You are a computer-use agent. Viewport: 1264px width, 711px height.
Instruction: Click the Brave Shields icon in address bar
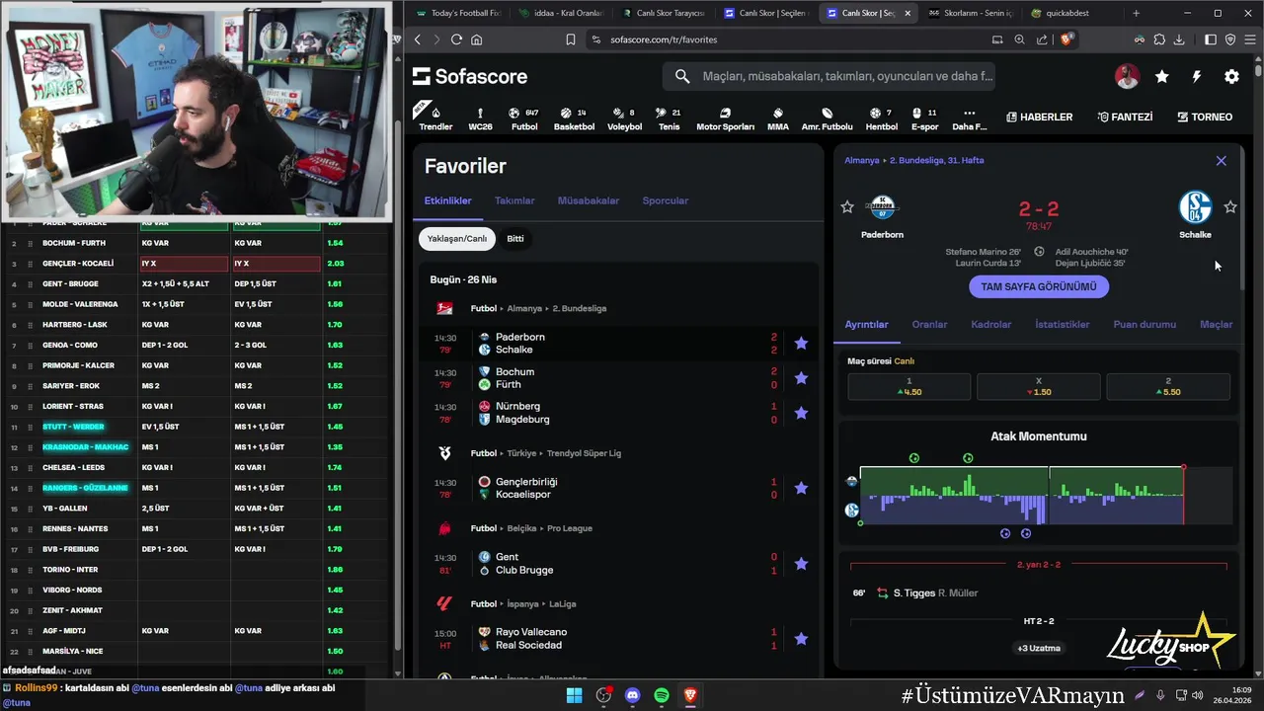1066,39
